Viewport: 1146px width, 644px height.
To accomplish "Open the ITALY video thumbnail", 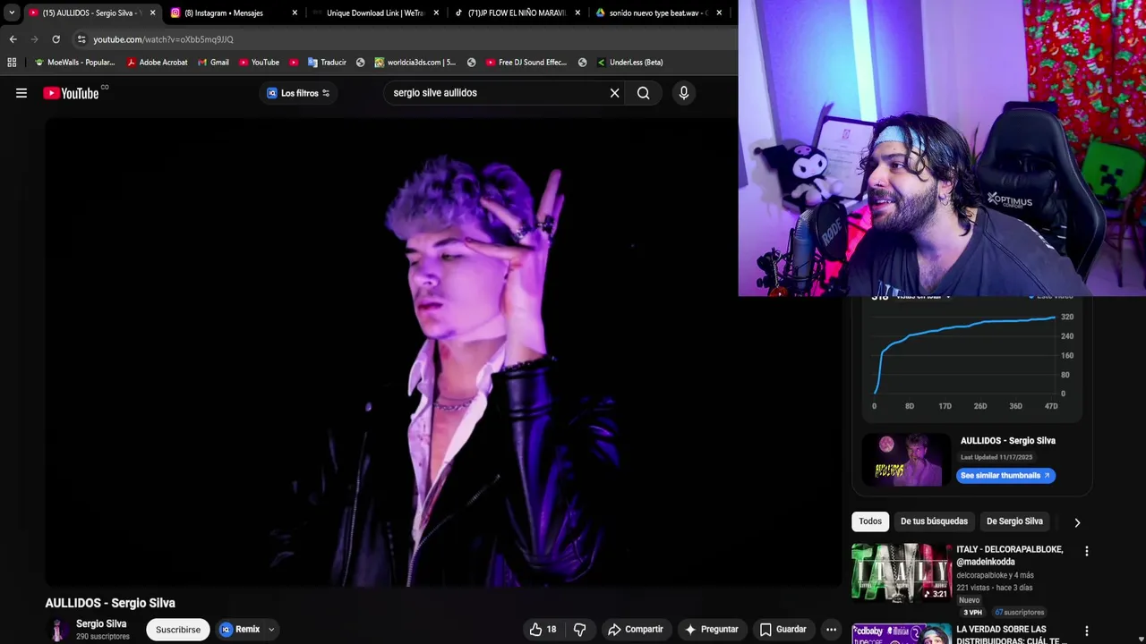I will coord(901,573).
